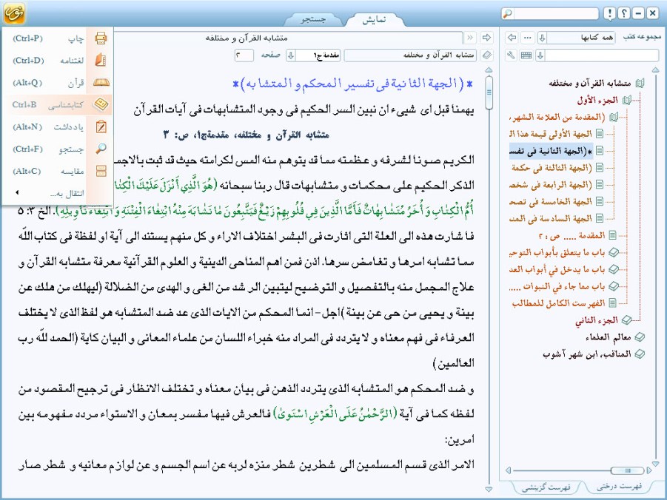Choose قرآن (Alt+Q) from the menu
The width and height of the screenshot is (667, 500).
pyautogui.click(x=58, y=83)
